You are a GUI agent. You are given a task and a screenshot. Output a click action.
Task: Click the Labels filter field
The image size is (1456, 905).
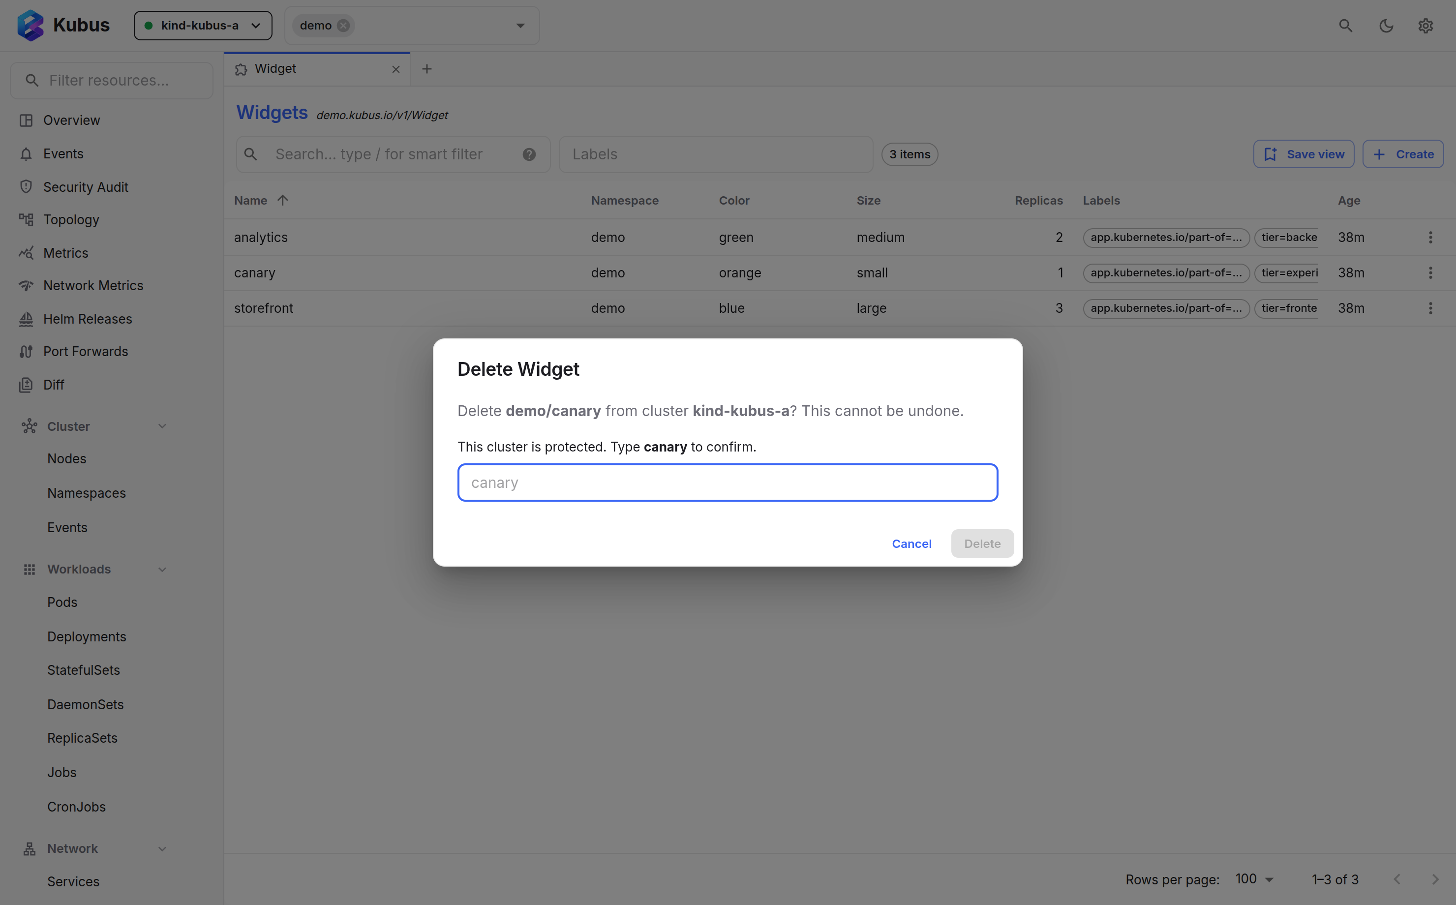coord(716,154)
